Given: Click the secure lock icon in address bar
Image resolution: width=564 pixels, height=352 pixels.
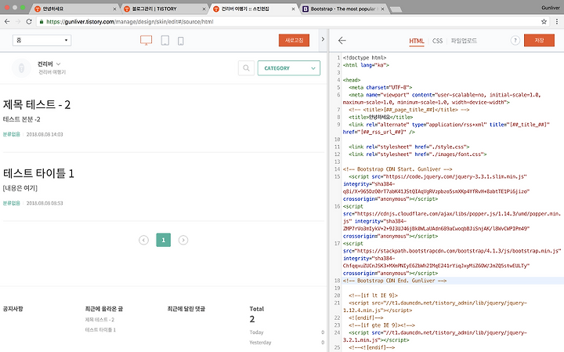Looking at the screenshot, I should click(42, 22).
